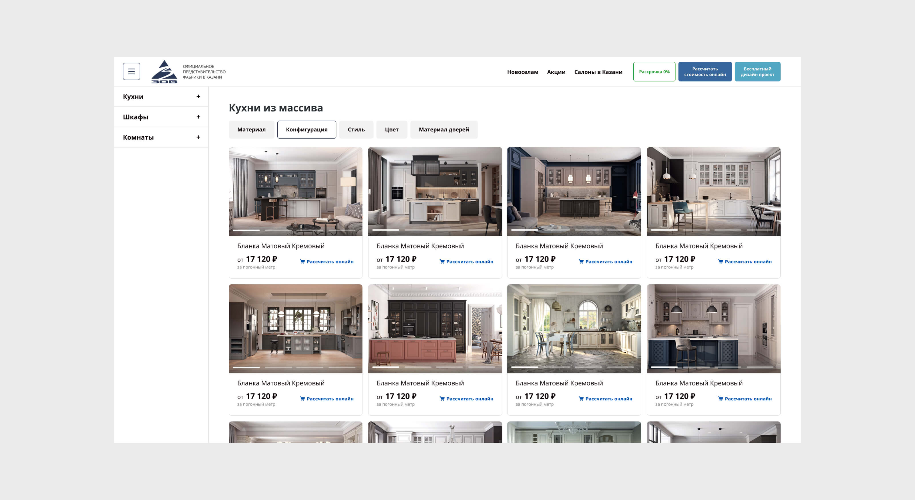The height and width of the screenshot is (500, 915).
Task: Open first kitchen photo with grey-blue cabinets
Action: pyautogui.click(x=296, y=192)
